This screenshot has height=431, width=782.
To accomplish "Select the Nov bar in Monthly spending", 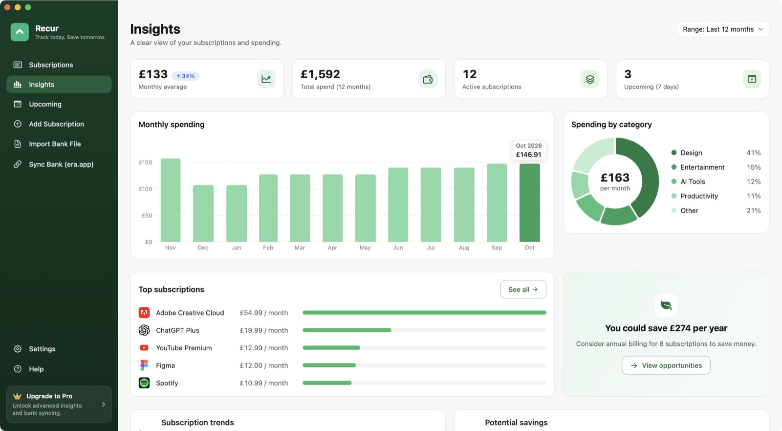I will point(171,200).
